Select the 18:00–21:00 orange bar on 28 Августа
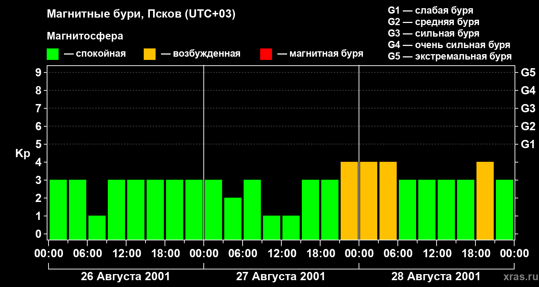The width and height of the screenshot is (539, 287). click(485, 201)
